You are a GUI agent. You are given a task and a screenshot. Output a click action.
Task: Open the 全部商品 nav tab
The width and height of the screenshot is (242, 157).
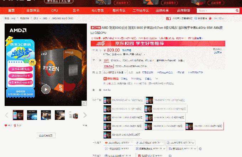pyautogui.click(x=33, y=10)
